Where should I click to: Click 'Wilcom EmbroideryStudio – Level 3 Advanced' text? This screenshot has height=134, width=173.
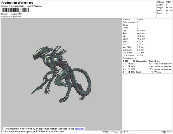pos(22,6)
